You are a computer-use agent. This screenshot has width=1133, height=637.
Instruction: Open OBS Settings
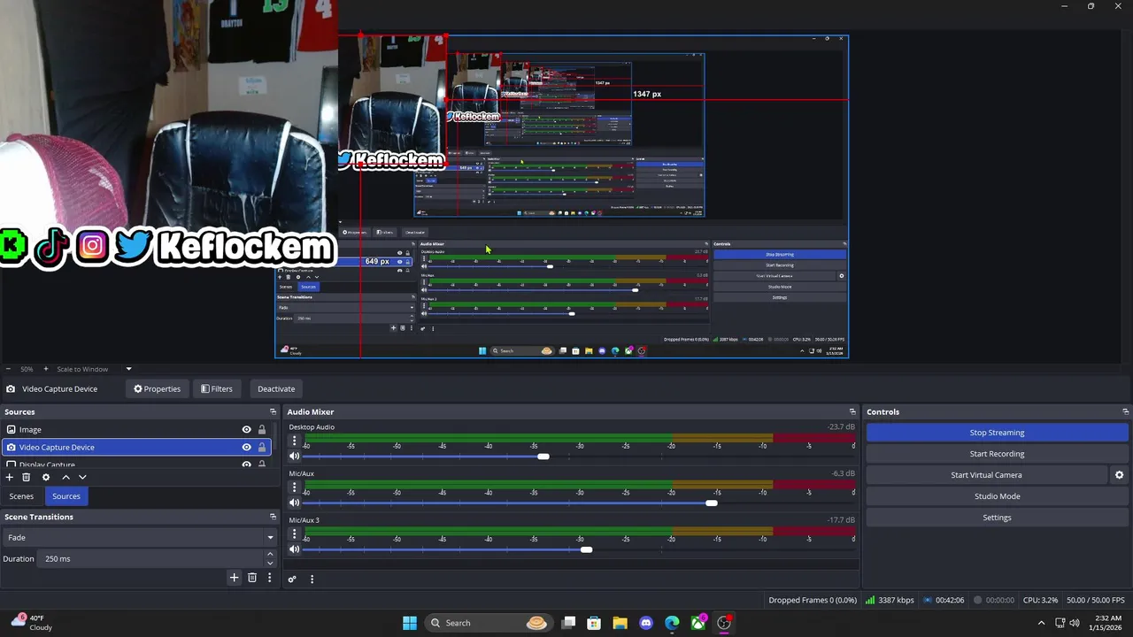[x=997, y=518]
